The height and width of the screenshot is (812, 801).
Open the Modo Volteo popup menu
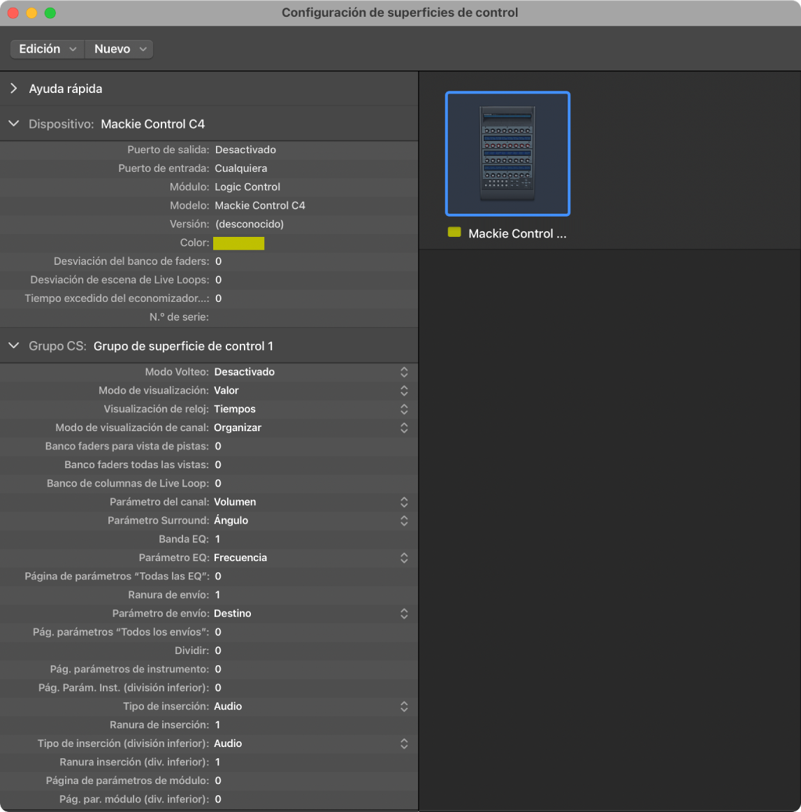(x=404, y=372)
